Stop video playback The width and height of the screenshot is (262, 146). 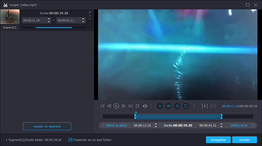(x=137, y=106)
